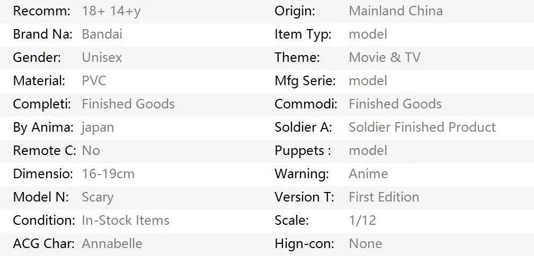Viewport: 534px width, 256px height.
Task: Click the Bandai brand name value
Action: coord(102,34)
